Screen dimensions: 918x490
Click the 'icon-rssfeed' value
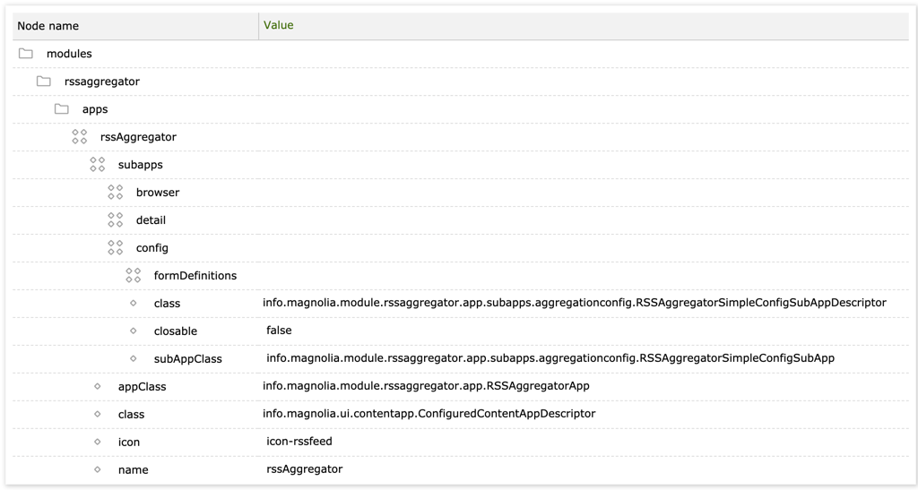coord(299,442)
